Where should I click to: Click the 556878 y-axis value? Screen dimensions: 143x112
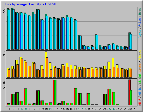[4, 84]
